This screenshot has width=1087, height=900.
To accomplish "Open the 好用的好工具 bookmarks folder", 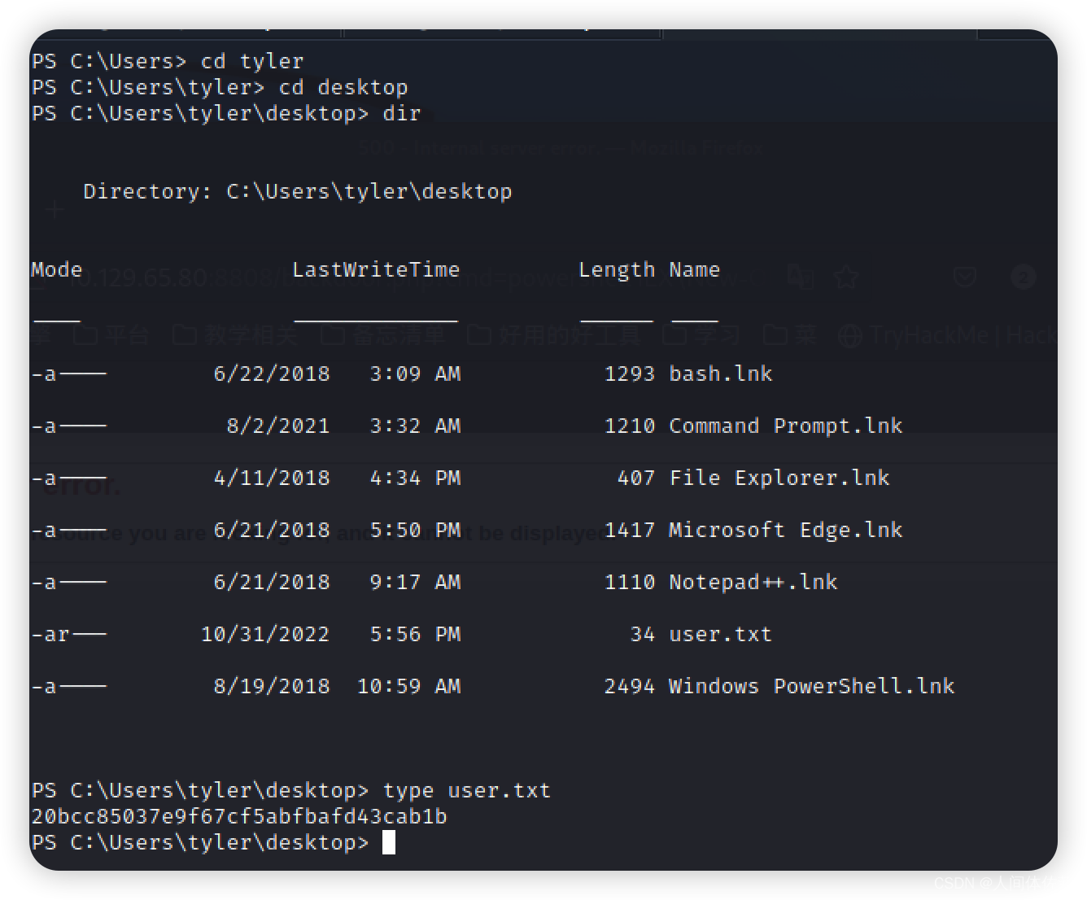I will click(554, 335).
